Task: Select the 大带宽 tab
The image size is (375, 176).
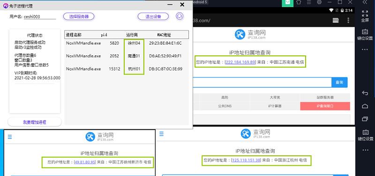Action: 275,98
